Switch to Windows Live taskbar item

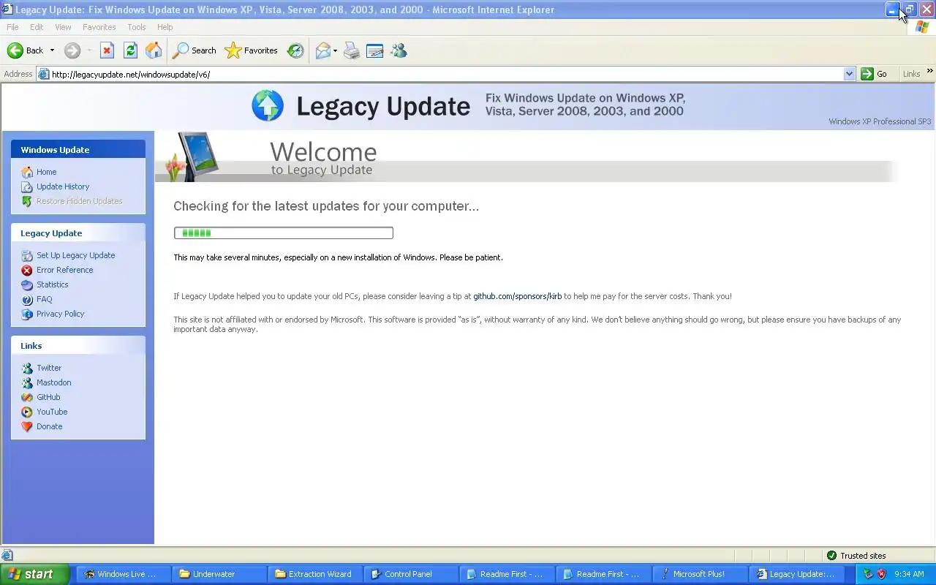pyautogui.click(x=124, y=574)
